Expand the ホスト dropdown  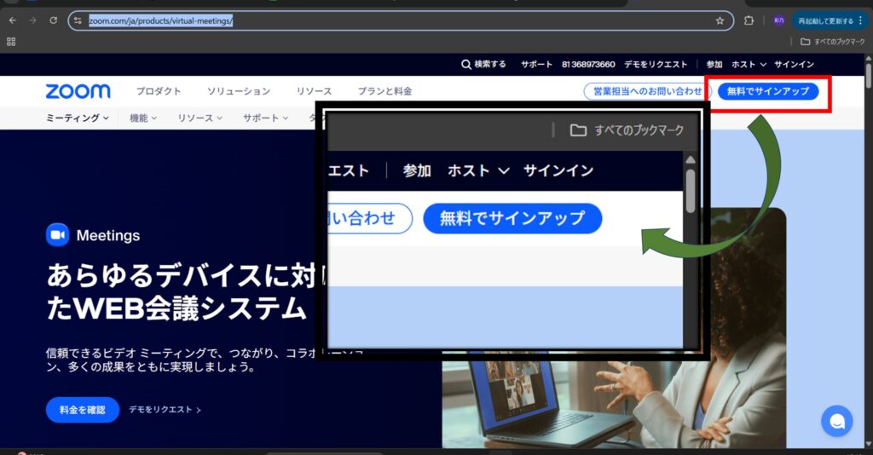pos(750,65)
